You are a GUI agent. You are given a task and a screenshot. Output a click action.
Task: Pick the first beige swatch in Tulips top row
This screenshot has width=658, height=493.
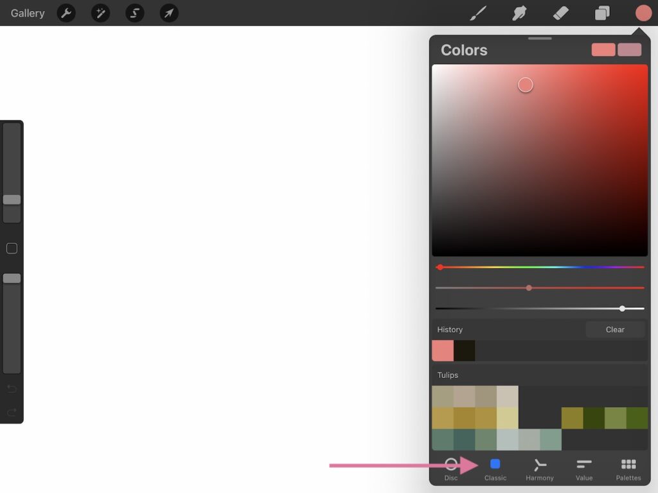[x=443, y=397]
